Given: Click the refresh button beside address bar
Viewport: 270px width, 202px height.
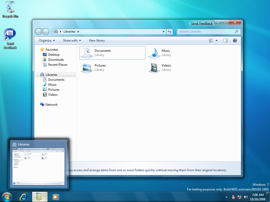Looking at the screenshot, I should 170,32.
